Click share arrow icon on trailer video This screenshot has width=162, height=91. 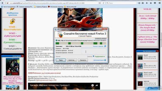click(x=97, y=85)
